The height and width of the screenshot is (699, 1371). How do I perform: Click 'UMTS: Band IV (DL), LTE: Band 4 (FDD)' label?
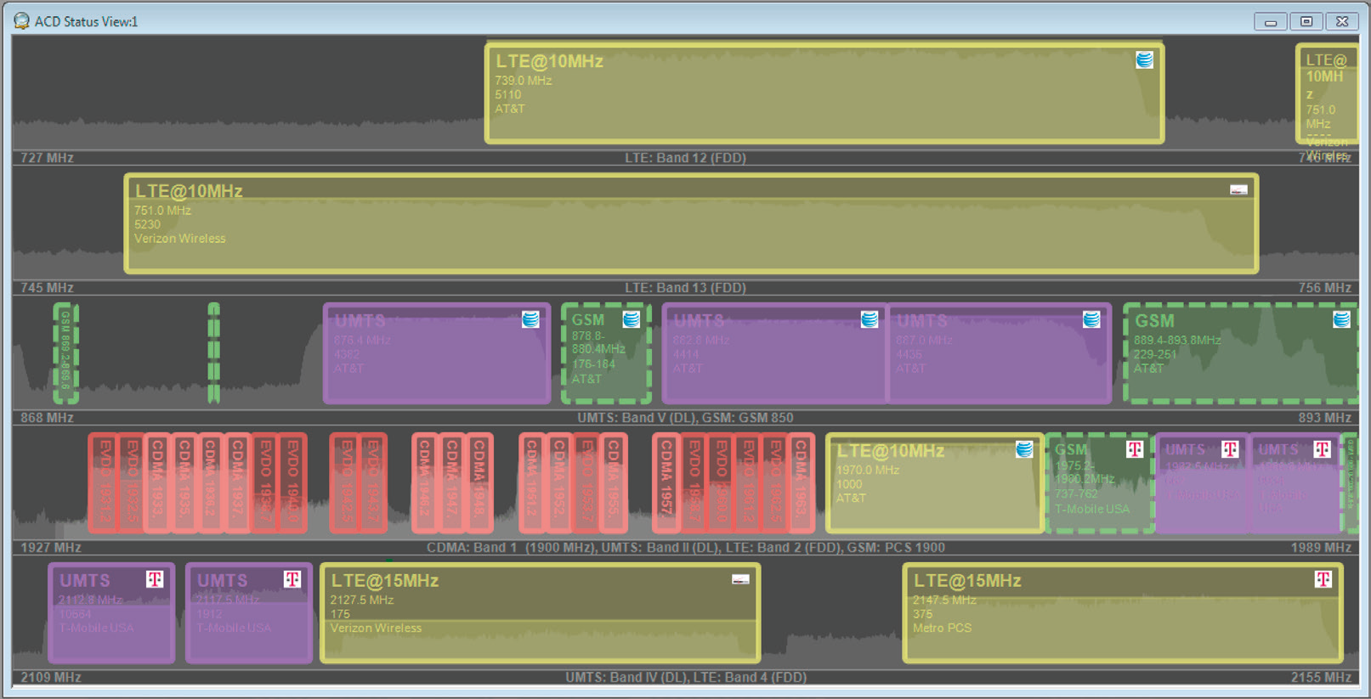(x=686, y=677)
